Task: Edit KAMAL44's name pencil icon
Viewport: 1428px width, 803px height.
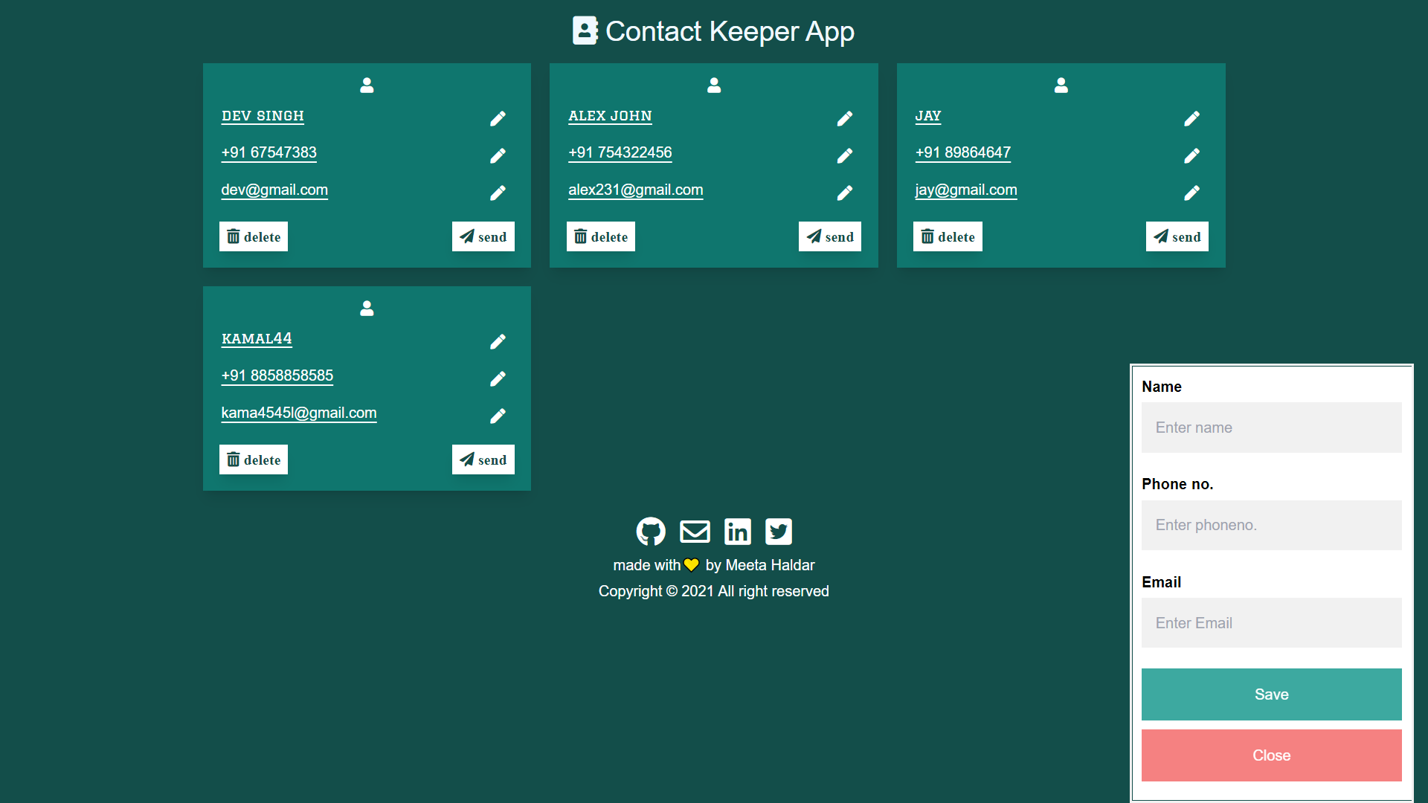Action: (x=498, y=342)
